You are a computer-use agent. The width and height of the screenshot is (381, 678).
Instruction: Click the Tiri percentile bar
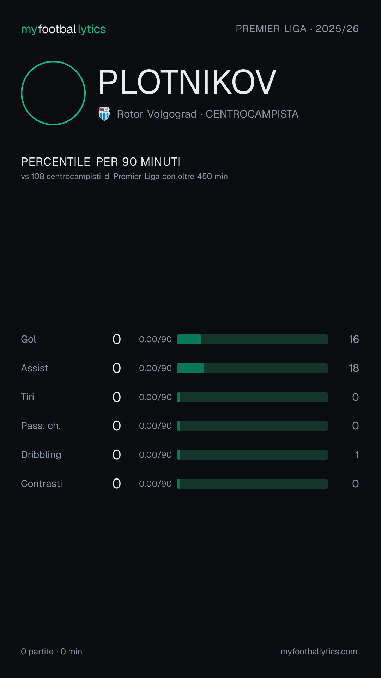pyautogui.click(x=252, y=397)
